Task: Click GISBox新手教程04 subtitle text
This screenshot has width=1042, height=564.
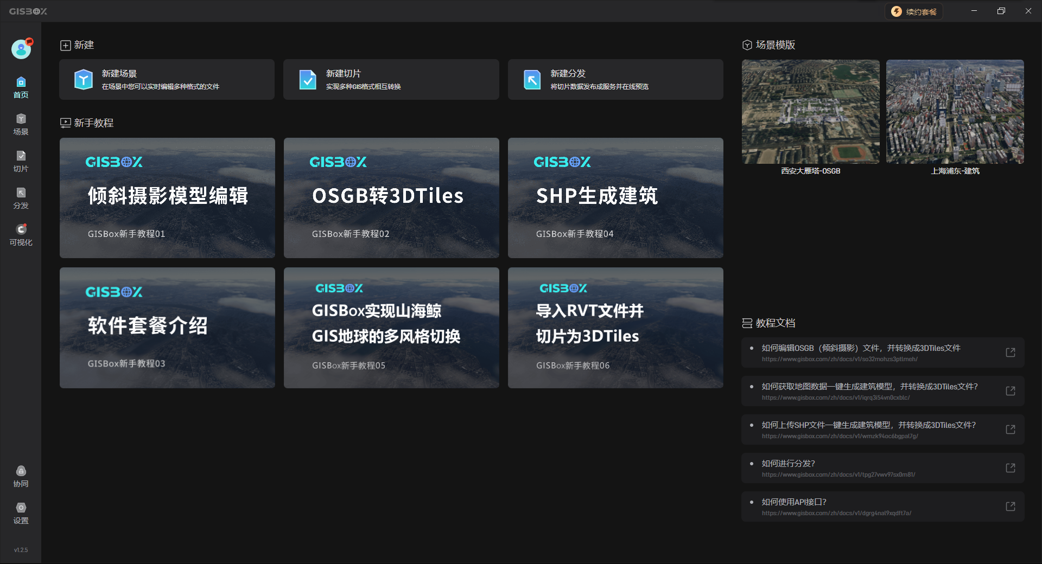Action: (575, 234)
